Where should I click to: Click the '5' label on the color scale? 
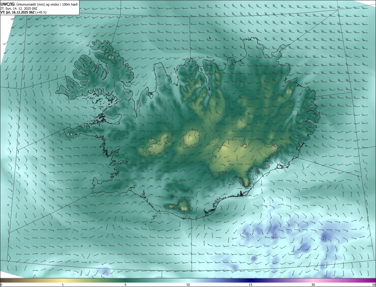point(125,285)
